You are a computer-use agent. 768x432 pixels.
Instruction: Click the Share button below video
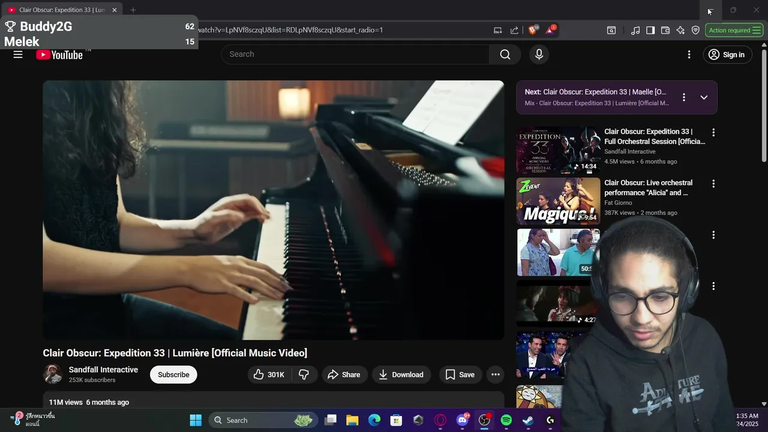(344, 374)
